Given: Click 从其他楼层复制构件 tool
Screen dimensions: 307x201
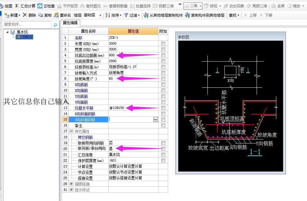Looking at the screenshot, I should click(163, 15).
